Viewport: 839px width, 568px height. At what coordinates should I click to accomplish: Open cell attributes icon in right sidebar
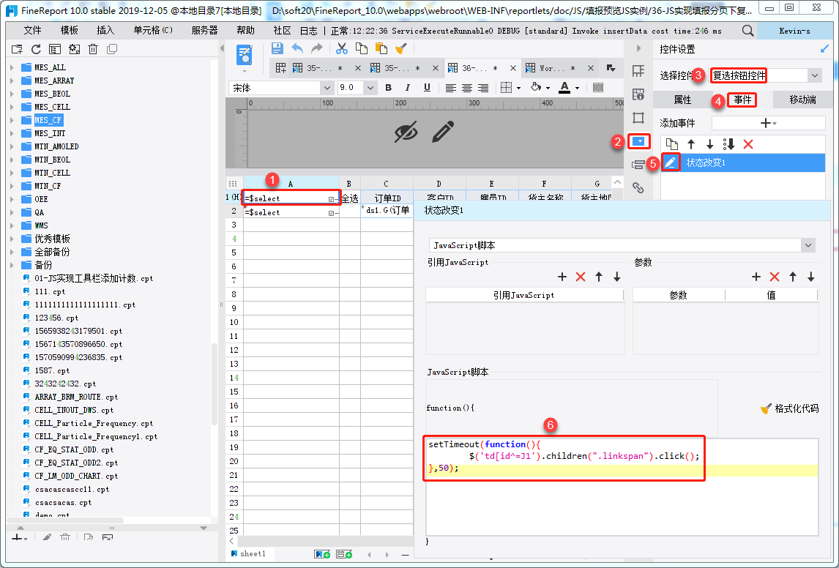(x=638, y=94)
